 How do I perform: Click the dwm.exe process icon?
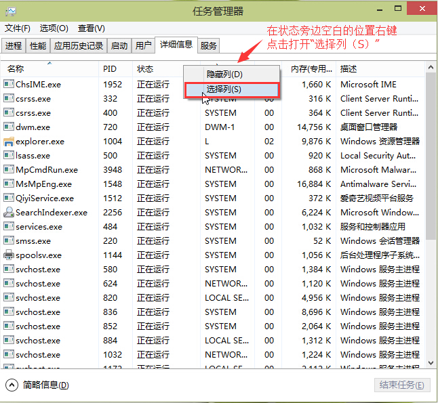[x=9, y=127]
